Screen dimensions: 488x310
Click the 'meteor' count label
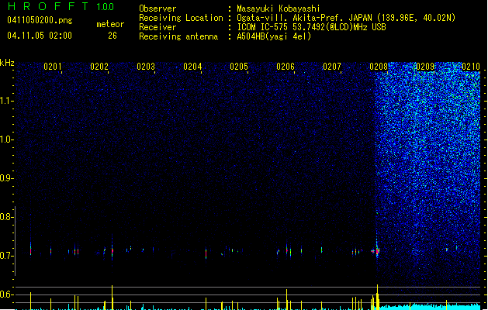pyautogui.click(x=110, y=24)
